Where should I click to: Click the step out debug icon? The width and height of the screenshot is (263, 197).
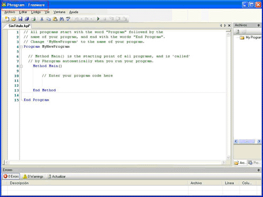point(125,18)
